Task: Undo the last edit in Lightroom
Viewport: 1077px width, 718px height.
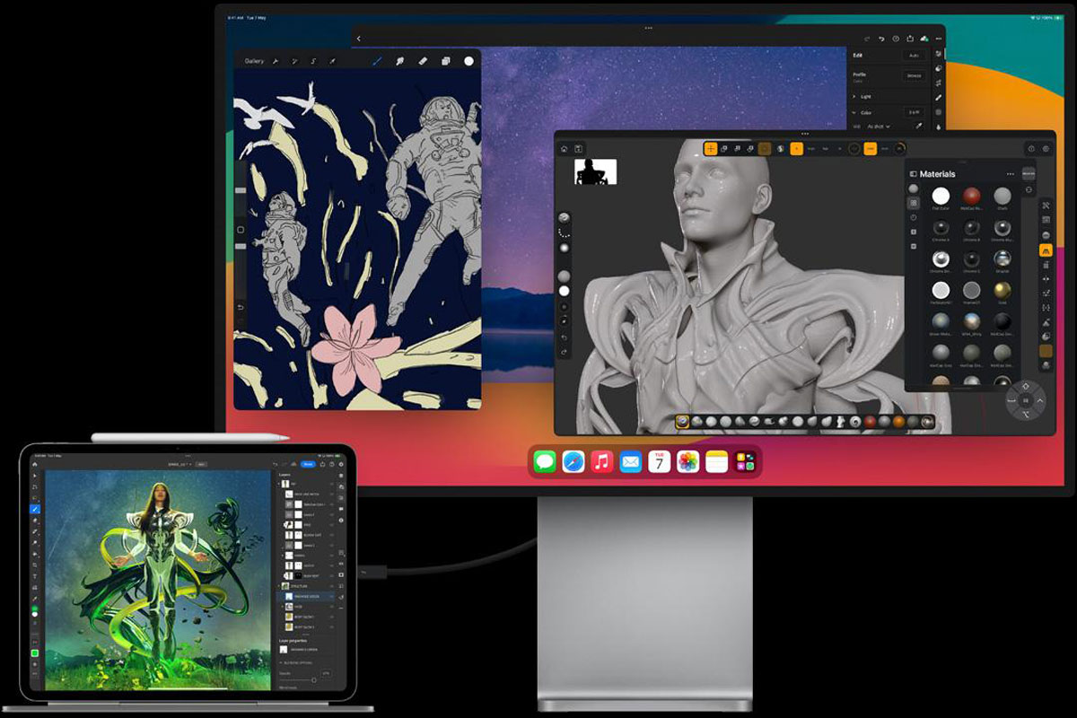Action: (881, 39)
